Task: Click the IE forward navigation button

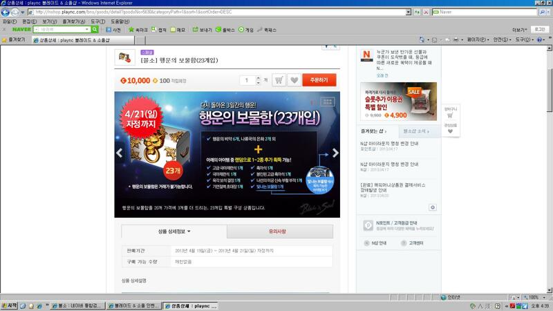Action: pos(15,12)
